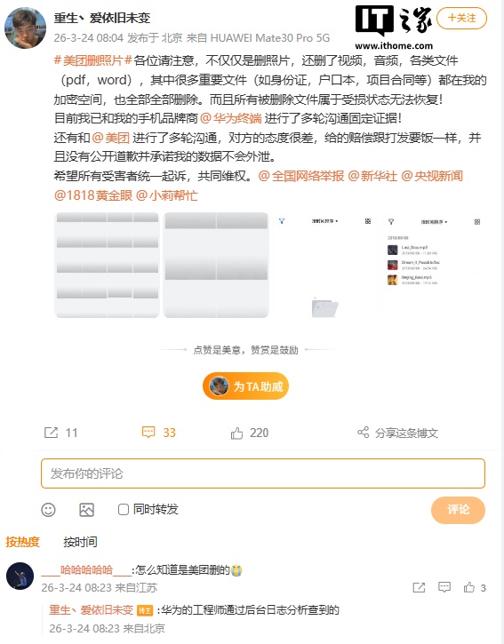
Task: Click the orange 评论 submit button
Action: coord(458,510)
